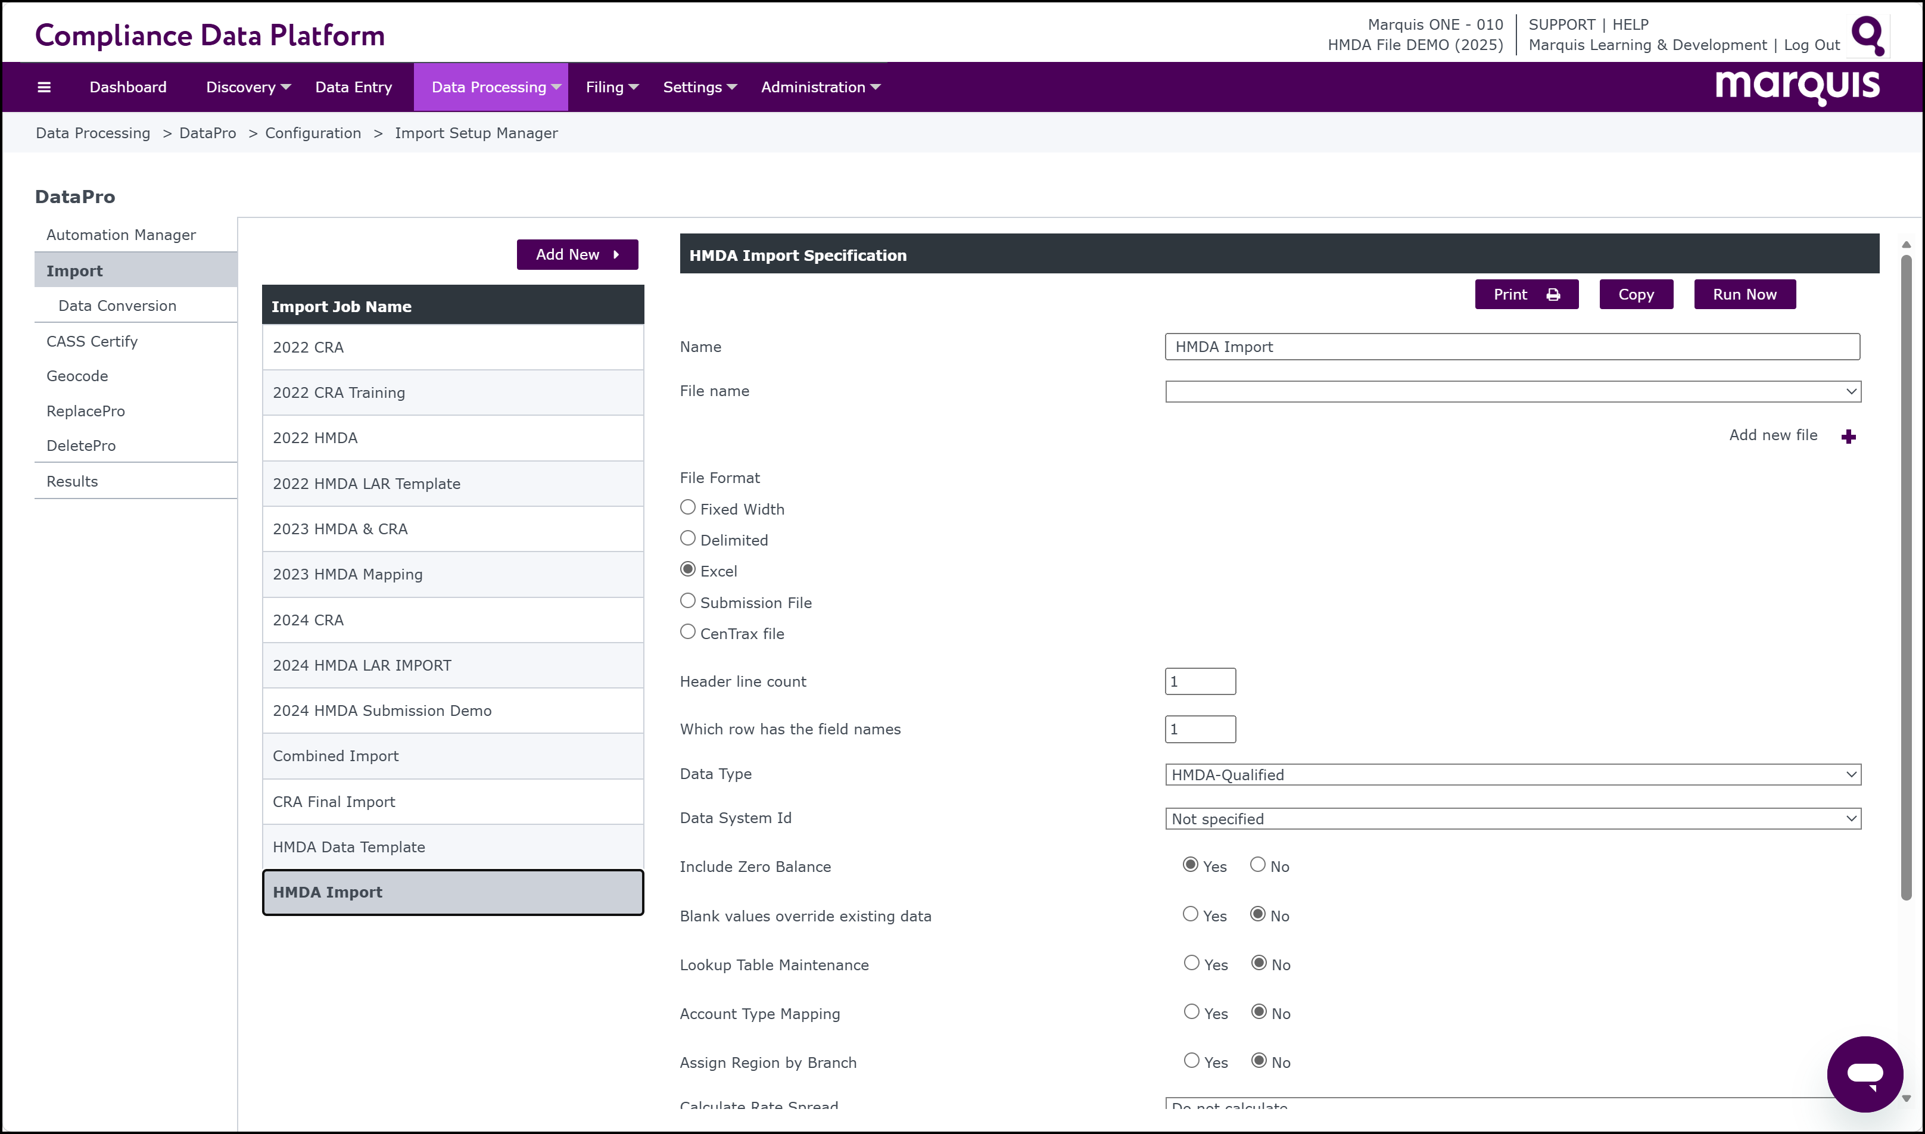Open ReplacePro in the sidebar
This screenshot has width=1925, height=1134.
pos(85,411)
